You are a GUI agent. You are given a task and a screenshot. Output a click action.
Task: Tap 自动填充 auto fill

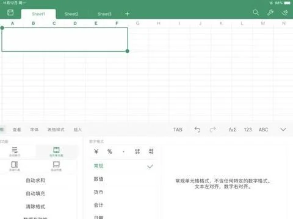click(x=35, y=193)
